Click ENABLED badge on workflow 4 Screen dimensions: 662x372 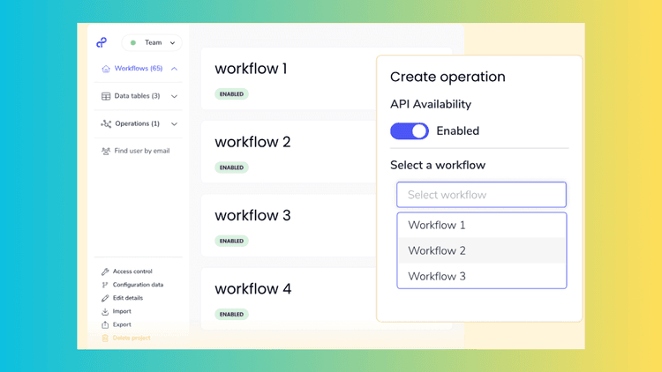pyautogui.click(x=231, y=314)
